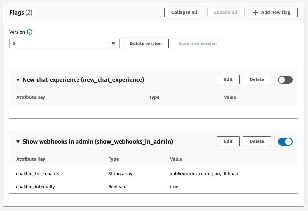Viewport: 308px width, 211px height.
Task: Click Save new version
Action: (x=198, y=43)
